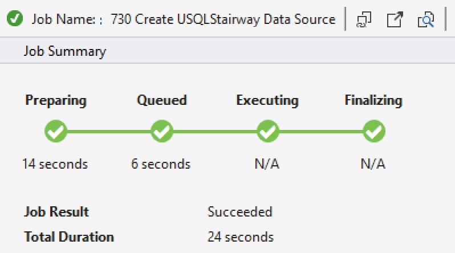Click the Job Result label
The image size is (455, 253).
[x=56, y=212]
